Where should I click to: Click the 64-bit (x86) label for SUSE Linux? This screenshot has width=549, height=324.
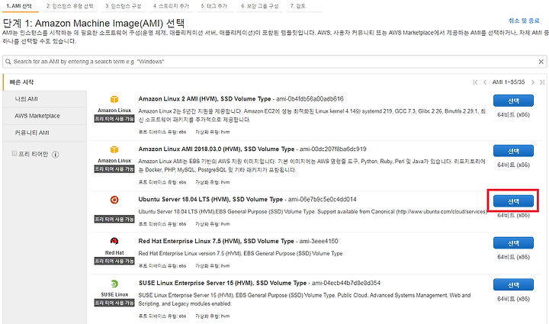pos(513,299)
